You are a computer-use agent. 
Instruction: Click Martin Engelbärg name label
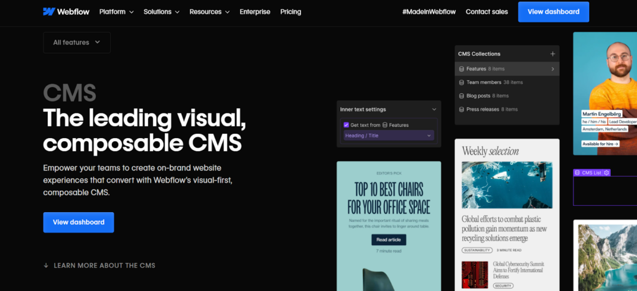(x=602, y=114)
